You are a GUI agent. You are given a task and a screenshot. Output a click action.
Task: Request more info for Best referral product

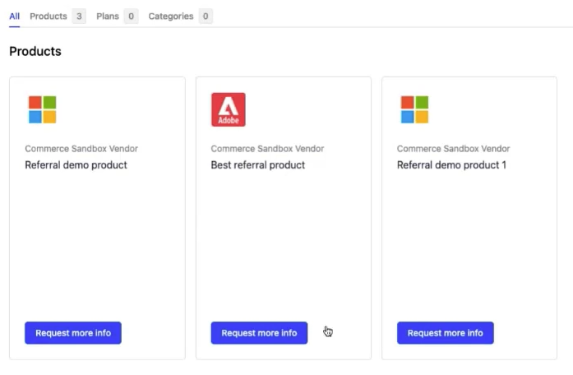coord(259,333)
